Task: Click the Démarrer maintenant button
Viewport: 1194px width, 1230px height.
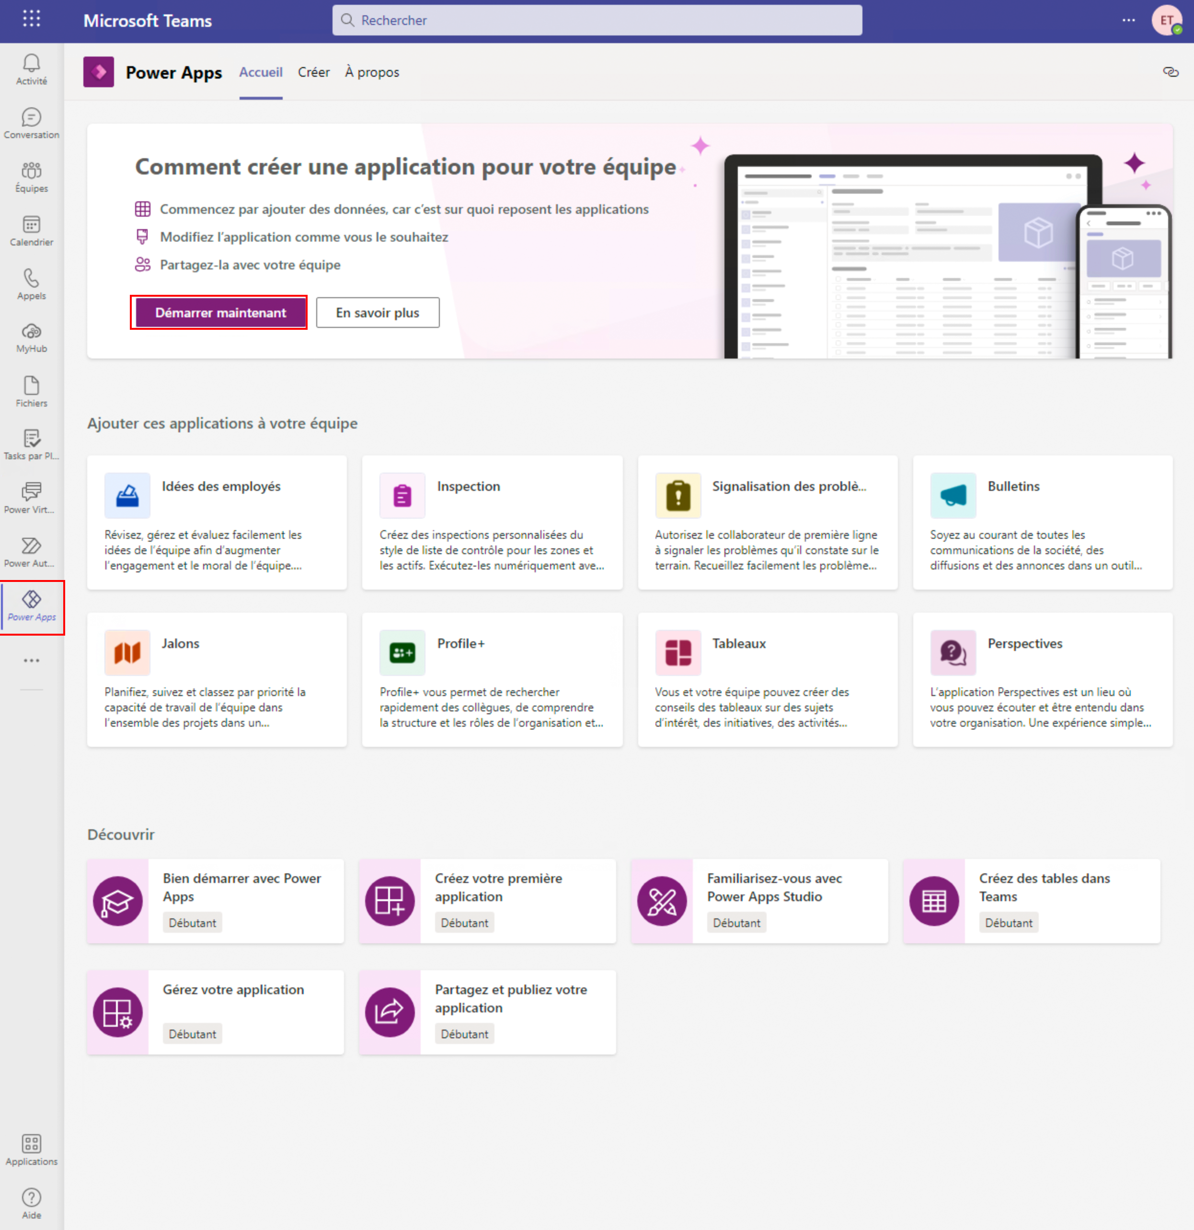Action: coord(221,313)
